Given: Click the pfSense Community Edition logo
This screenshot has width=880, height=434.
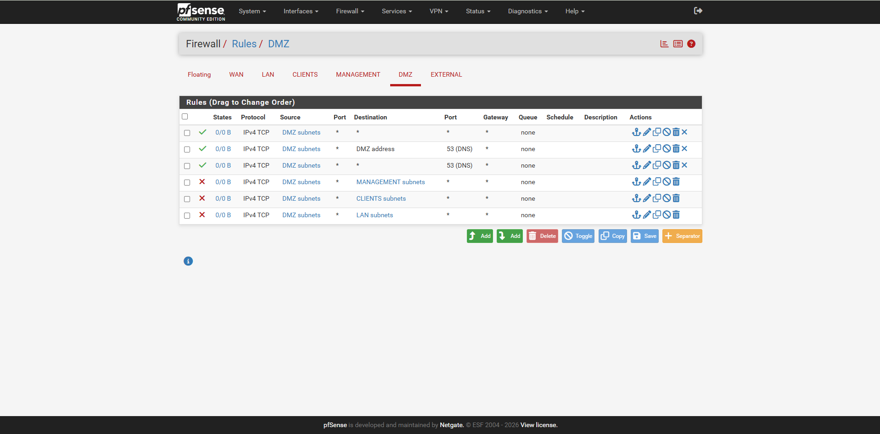Looking at the screenshot, I should (201, 12).
